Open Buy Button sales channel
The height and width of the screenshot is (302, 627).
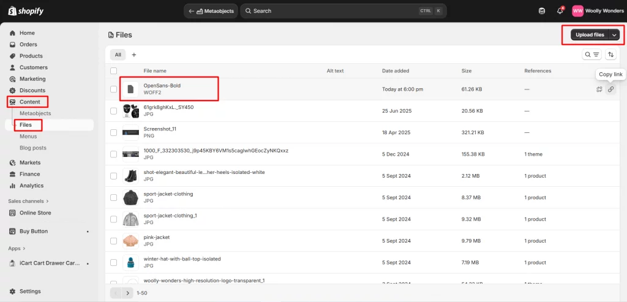(x=34, y=231)
